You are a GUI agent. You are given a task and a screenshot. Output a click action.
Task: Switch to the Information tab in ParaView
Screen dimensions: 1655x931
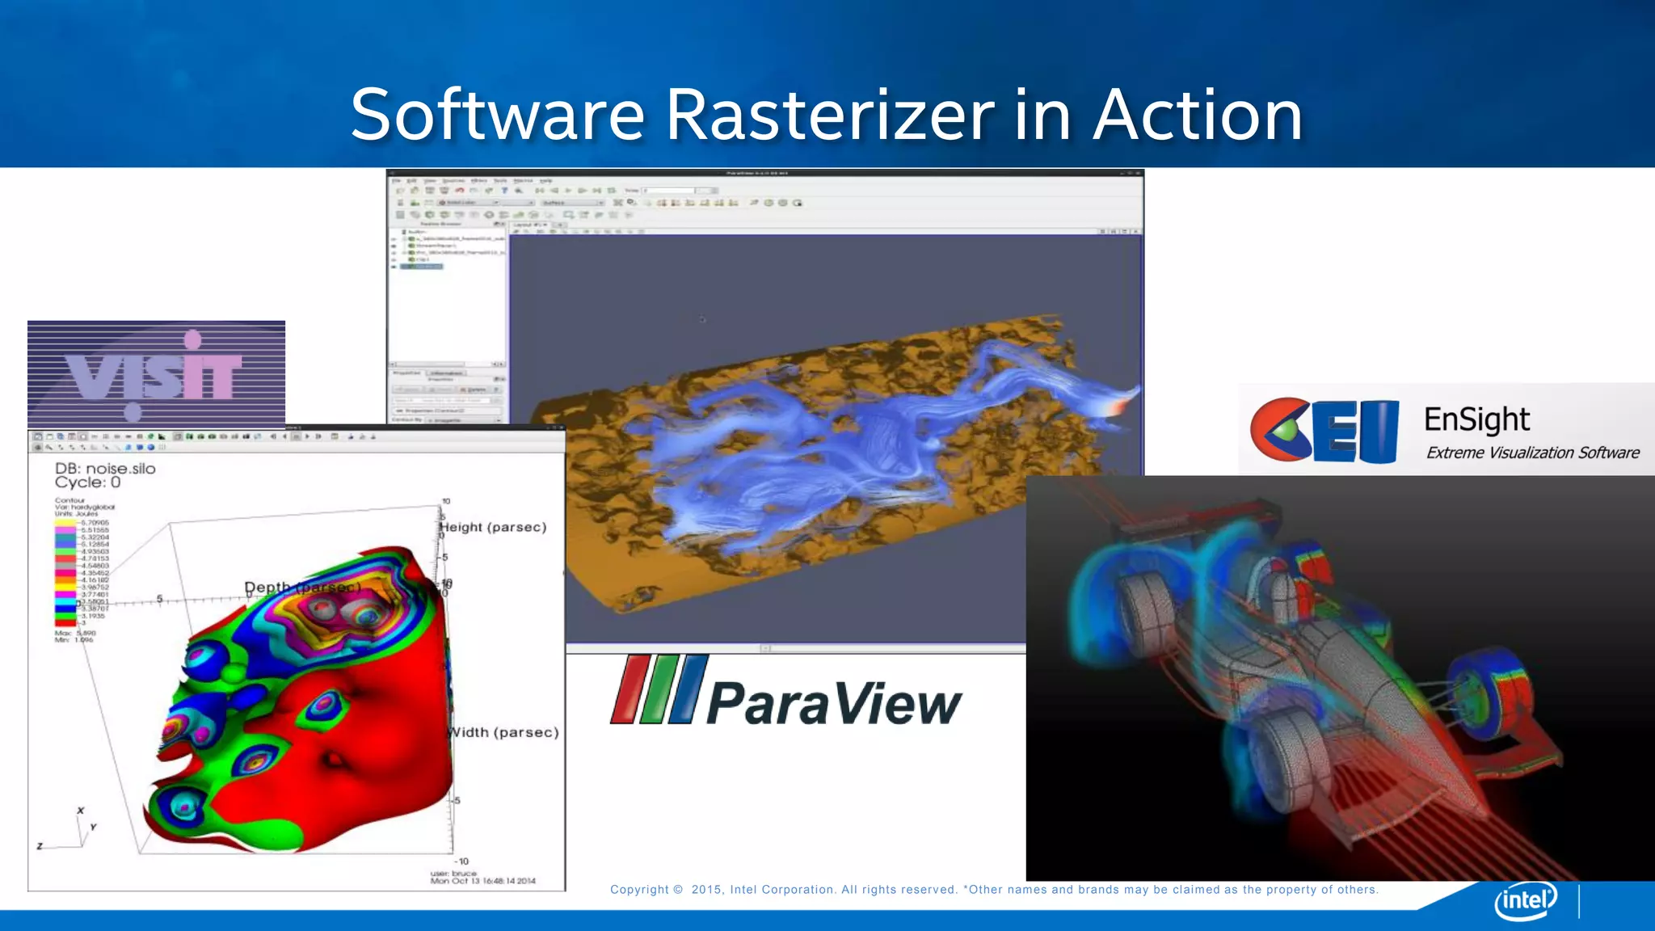(x=446, y=373)
